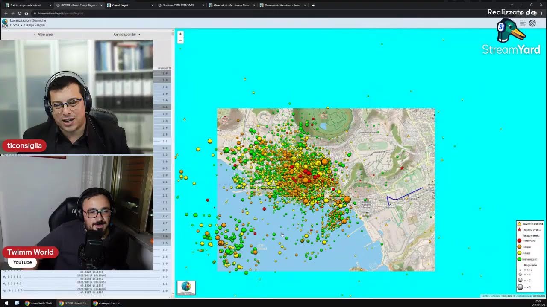
Task: Open the Windows Start menu
Action: (6, 303)
